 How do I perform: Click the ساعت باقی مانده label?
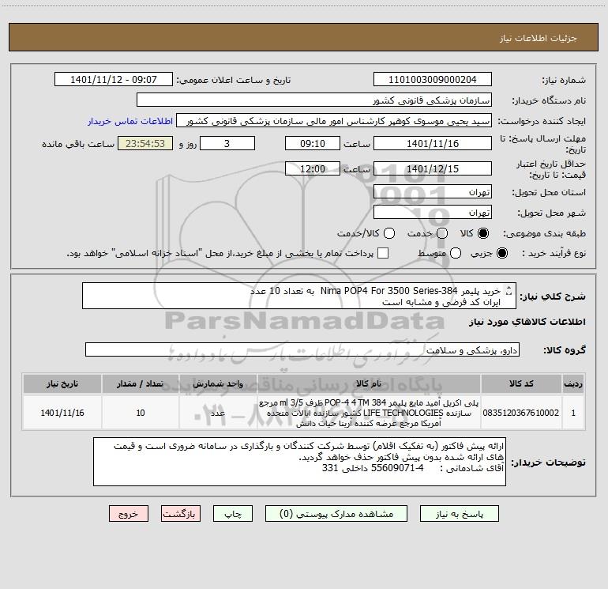coord(78,144)
